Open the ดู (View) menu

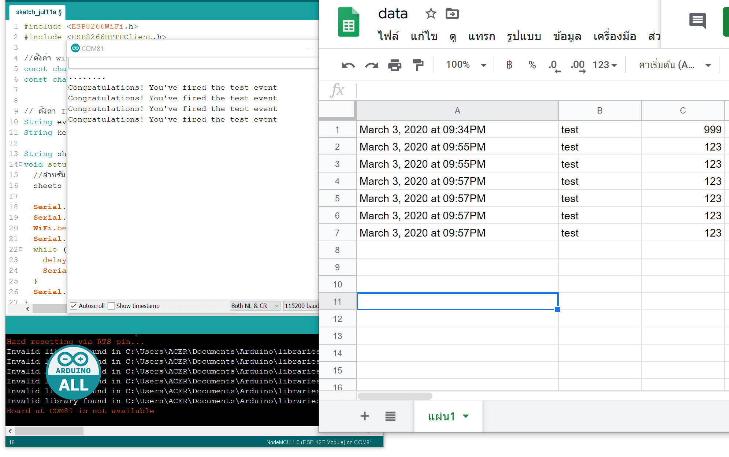pyautogui.click(x=453, y=37)
